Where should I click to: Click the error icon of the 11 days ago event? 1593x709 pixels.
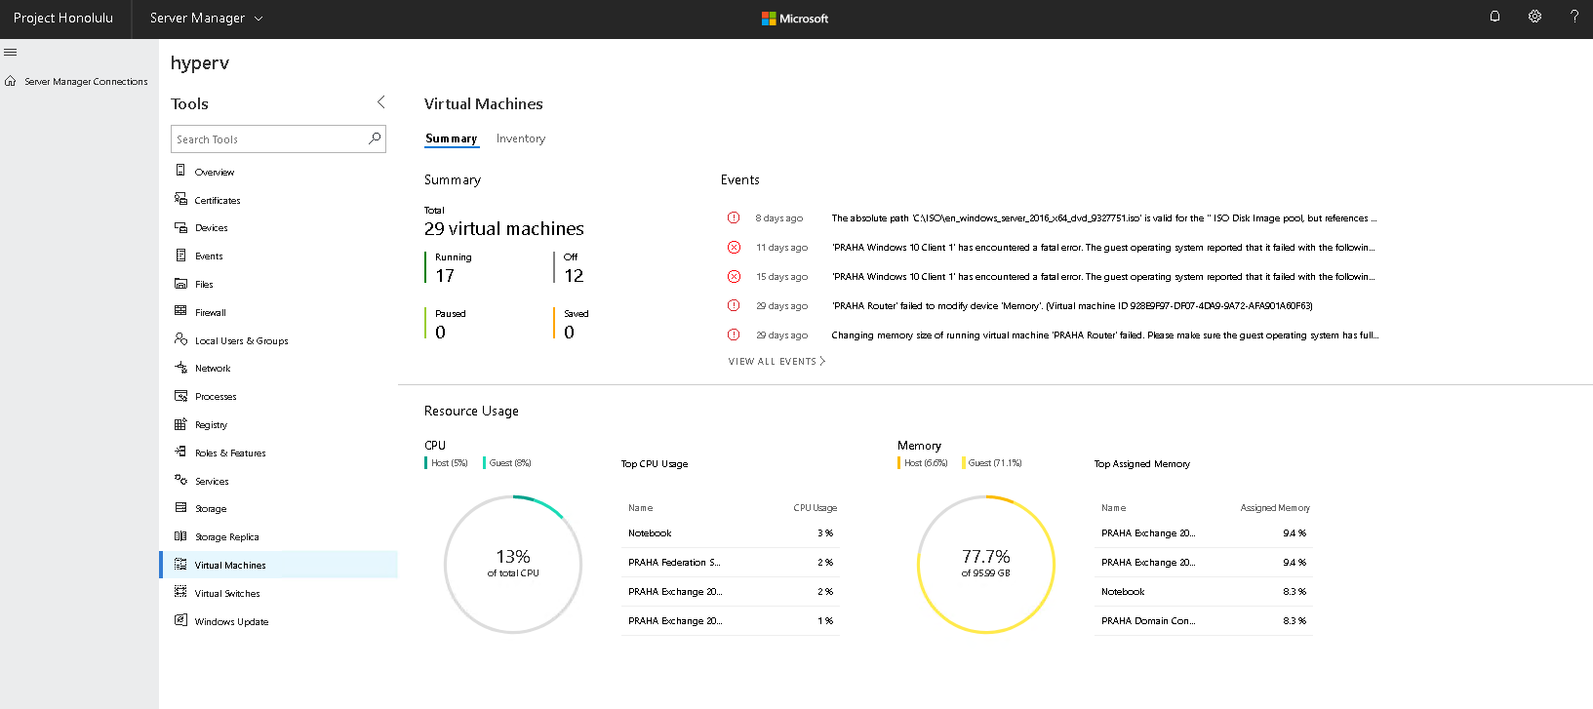click(x=734, y=247)
